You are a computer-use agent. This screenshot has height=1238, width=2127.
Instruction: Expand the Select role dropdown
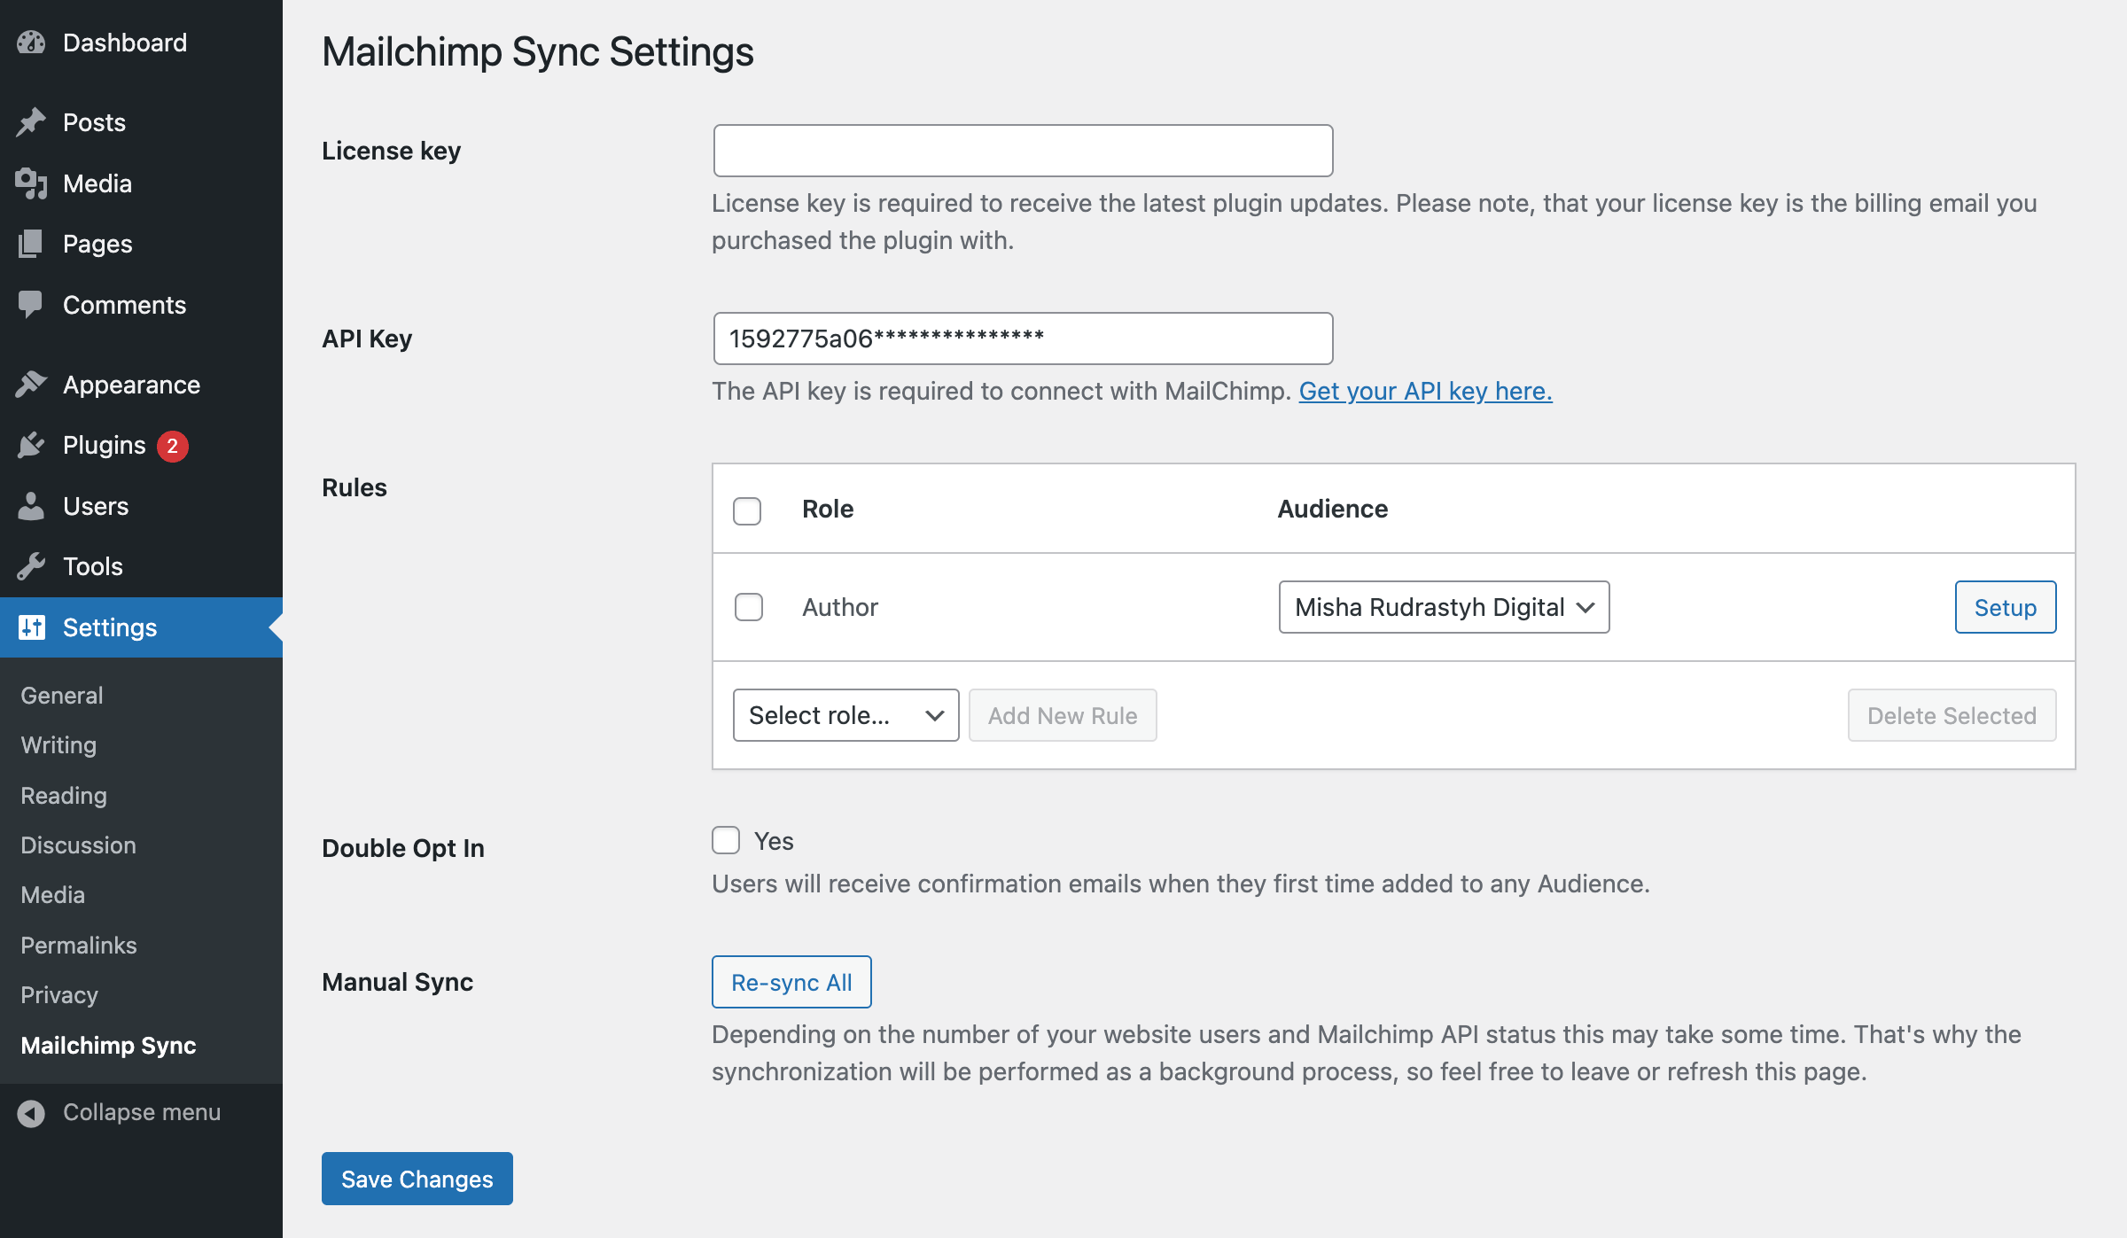pyautogui.click(x=845, y=714)
